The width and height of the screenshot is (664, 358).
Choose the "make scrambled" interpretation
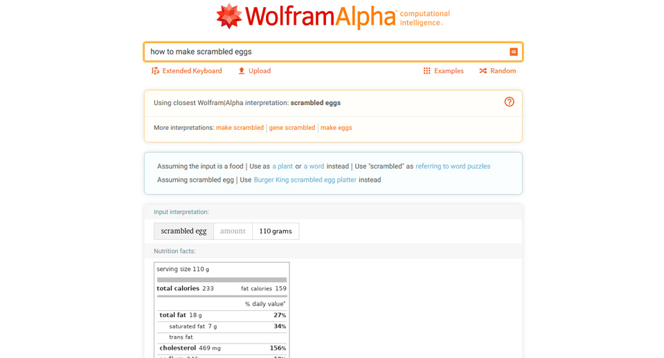click(x=240, y=128)
